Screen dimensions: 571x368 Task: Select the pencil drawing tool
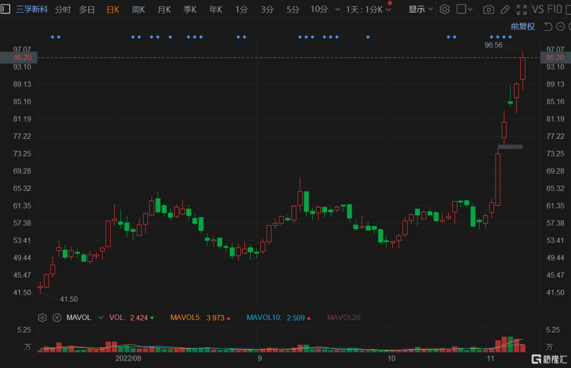[505, 10]
